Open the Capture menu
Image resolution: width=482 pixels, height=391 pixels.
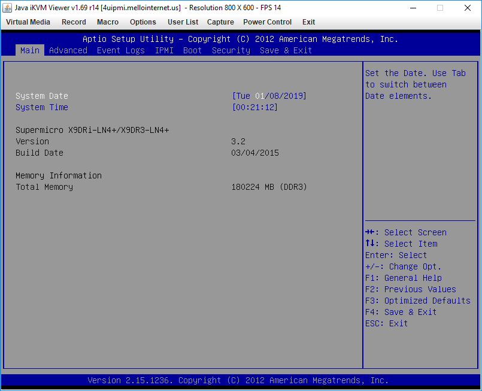(x=220, y=22)
